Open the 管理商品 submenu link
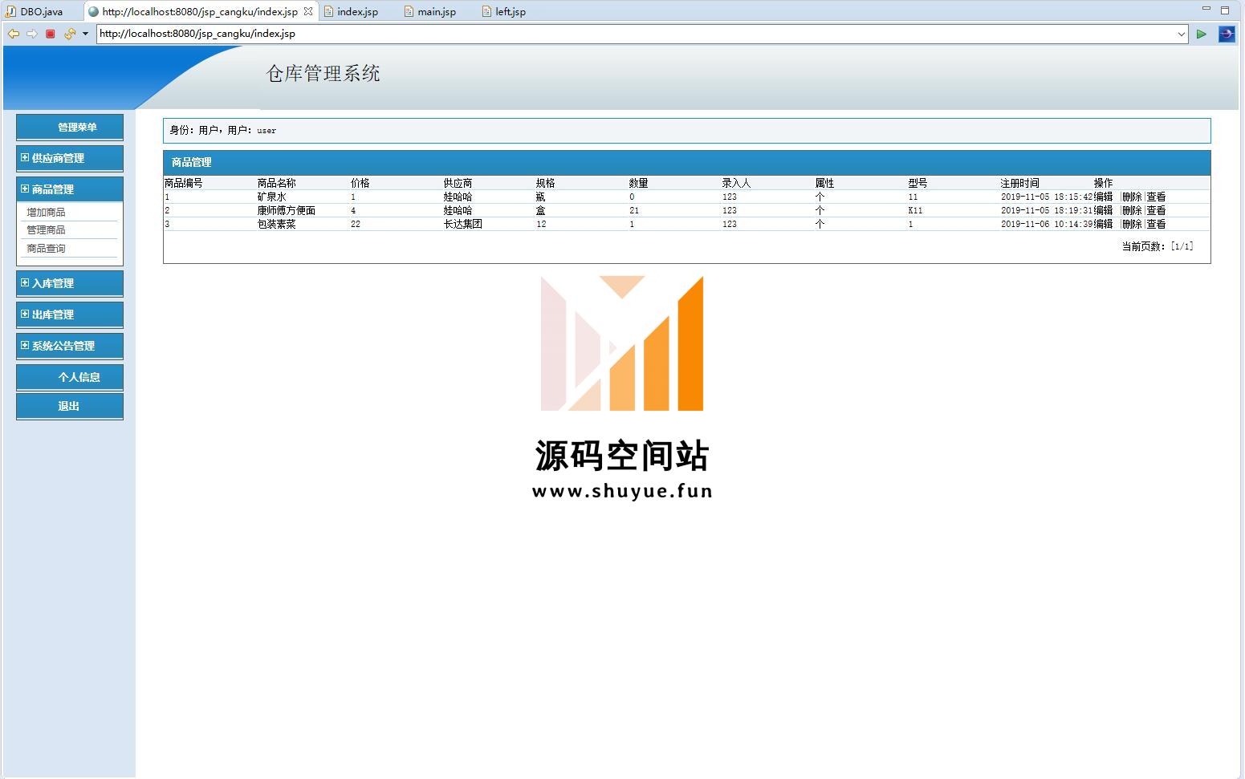The width and height of the screenshot is (1245, 779). click(46, 230)
